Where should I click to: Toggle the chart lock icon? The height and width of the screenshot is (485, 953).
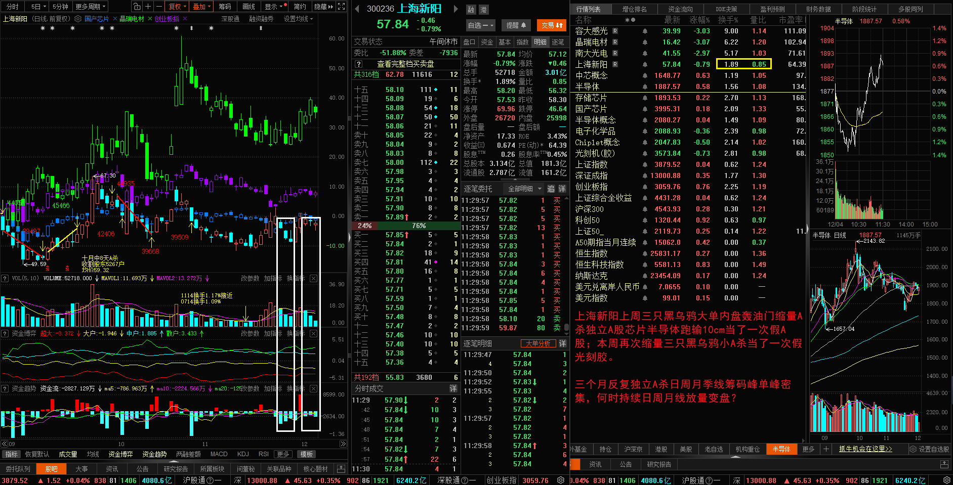pos(137,7)
